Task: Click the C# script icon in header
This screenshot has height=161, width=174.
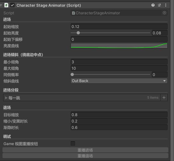Action: tap(6, 5)
